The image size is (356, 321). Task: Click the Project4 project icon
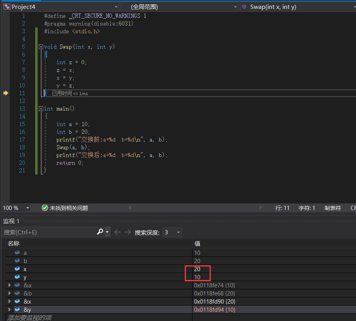pyautogui.click(x=7, y=7)
